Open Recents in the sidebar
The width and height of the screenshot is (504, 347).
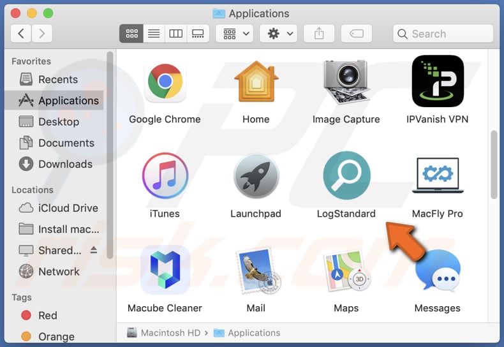[54, 79]
